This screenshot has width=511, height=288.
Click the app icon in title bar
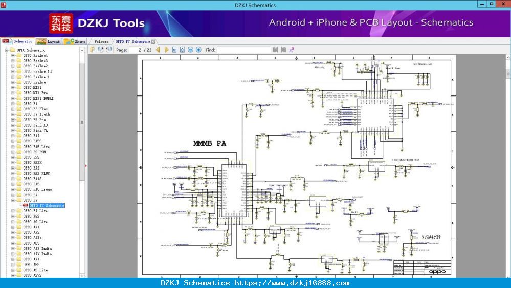(x=3, y=5)
